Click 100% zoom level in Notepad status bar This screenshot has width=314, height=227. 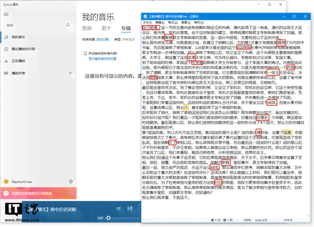(x=247, y=220)
